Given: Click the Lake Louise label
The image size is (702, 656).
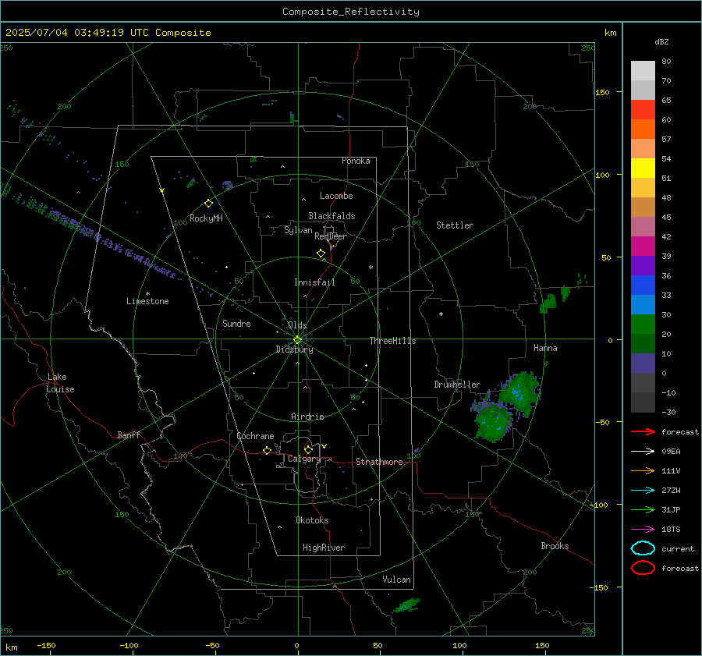Looking at the screenshot, I should [x=60, y=383].
